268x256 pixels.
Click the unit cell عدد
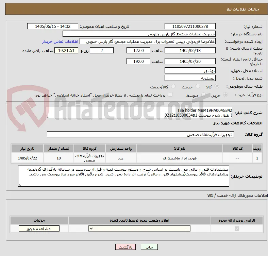(121, 158)
